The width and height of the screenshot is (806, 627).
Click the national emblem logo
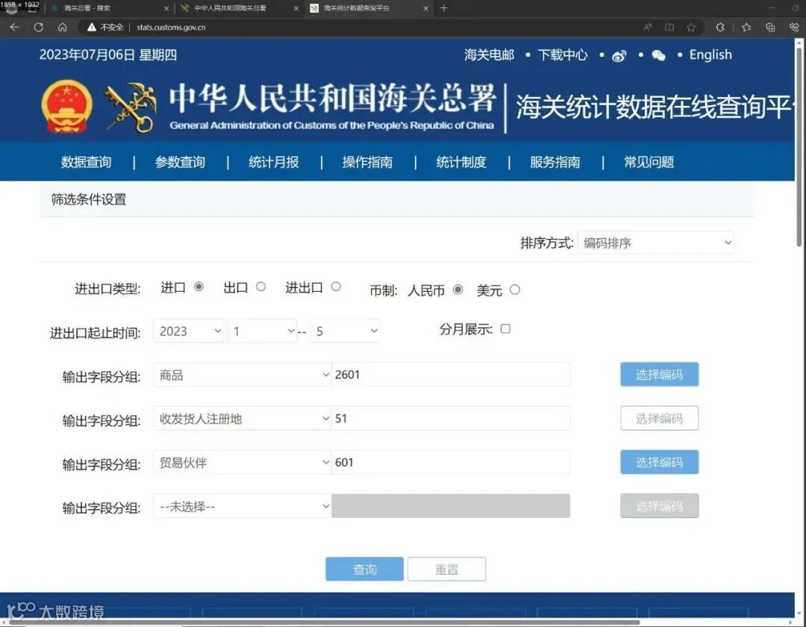(67, 107)
